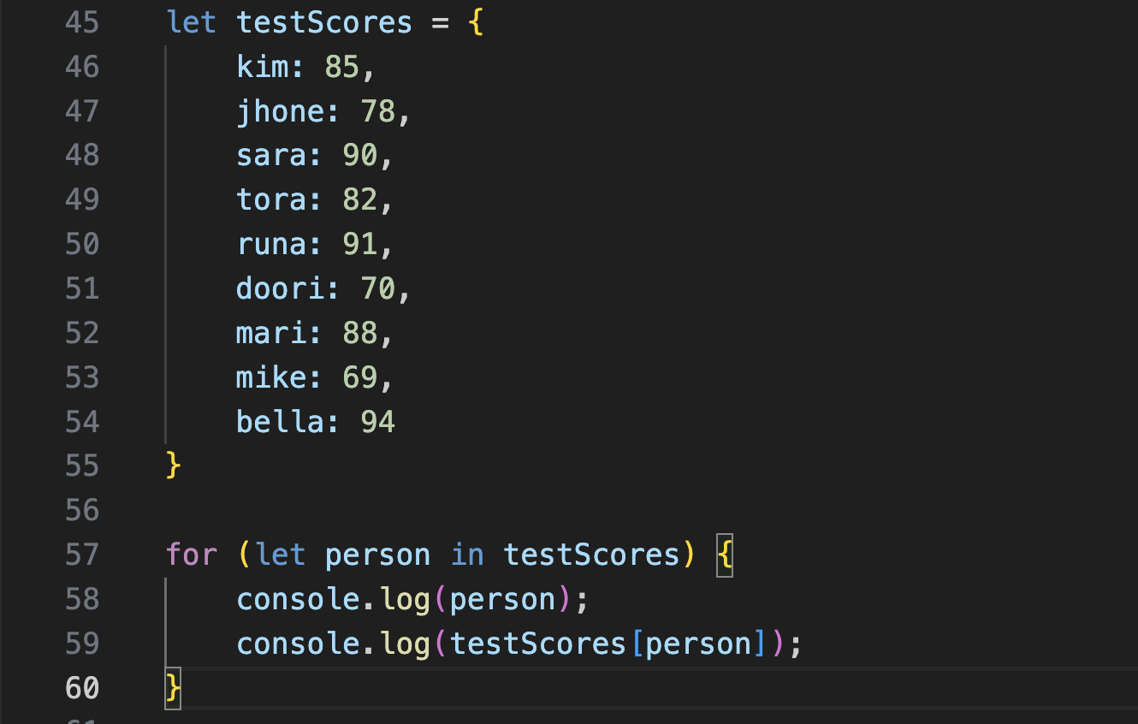Click line number 57 in gutter
1138x724 pixels.
(x=82, y=555)
